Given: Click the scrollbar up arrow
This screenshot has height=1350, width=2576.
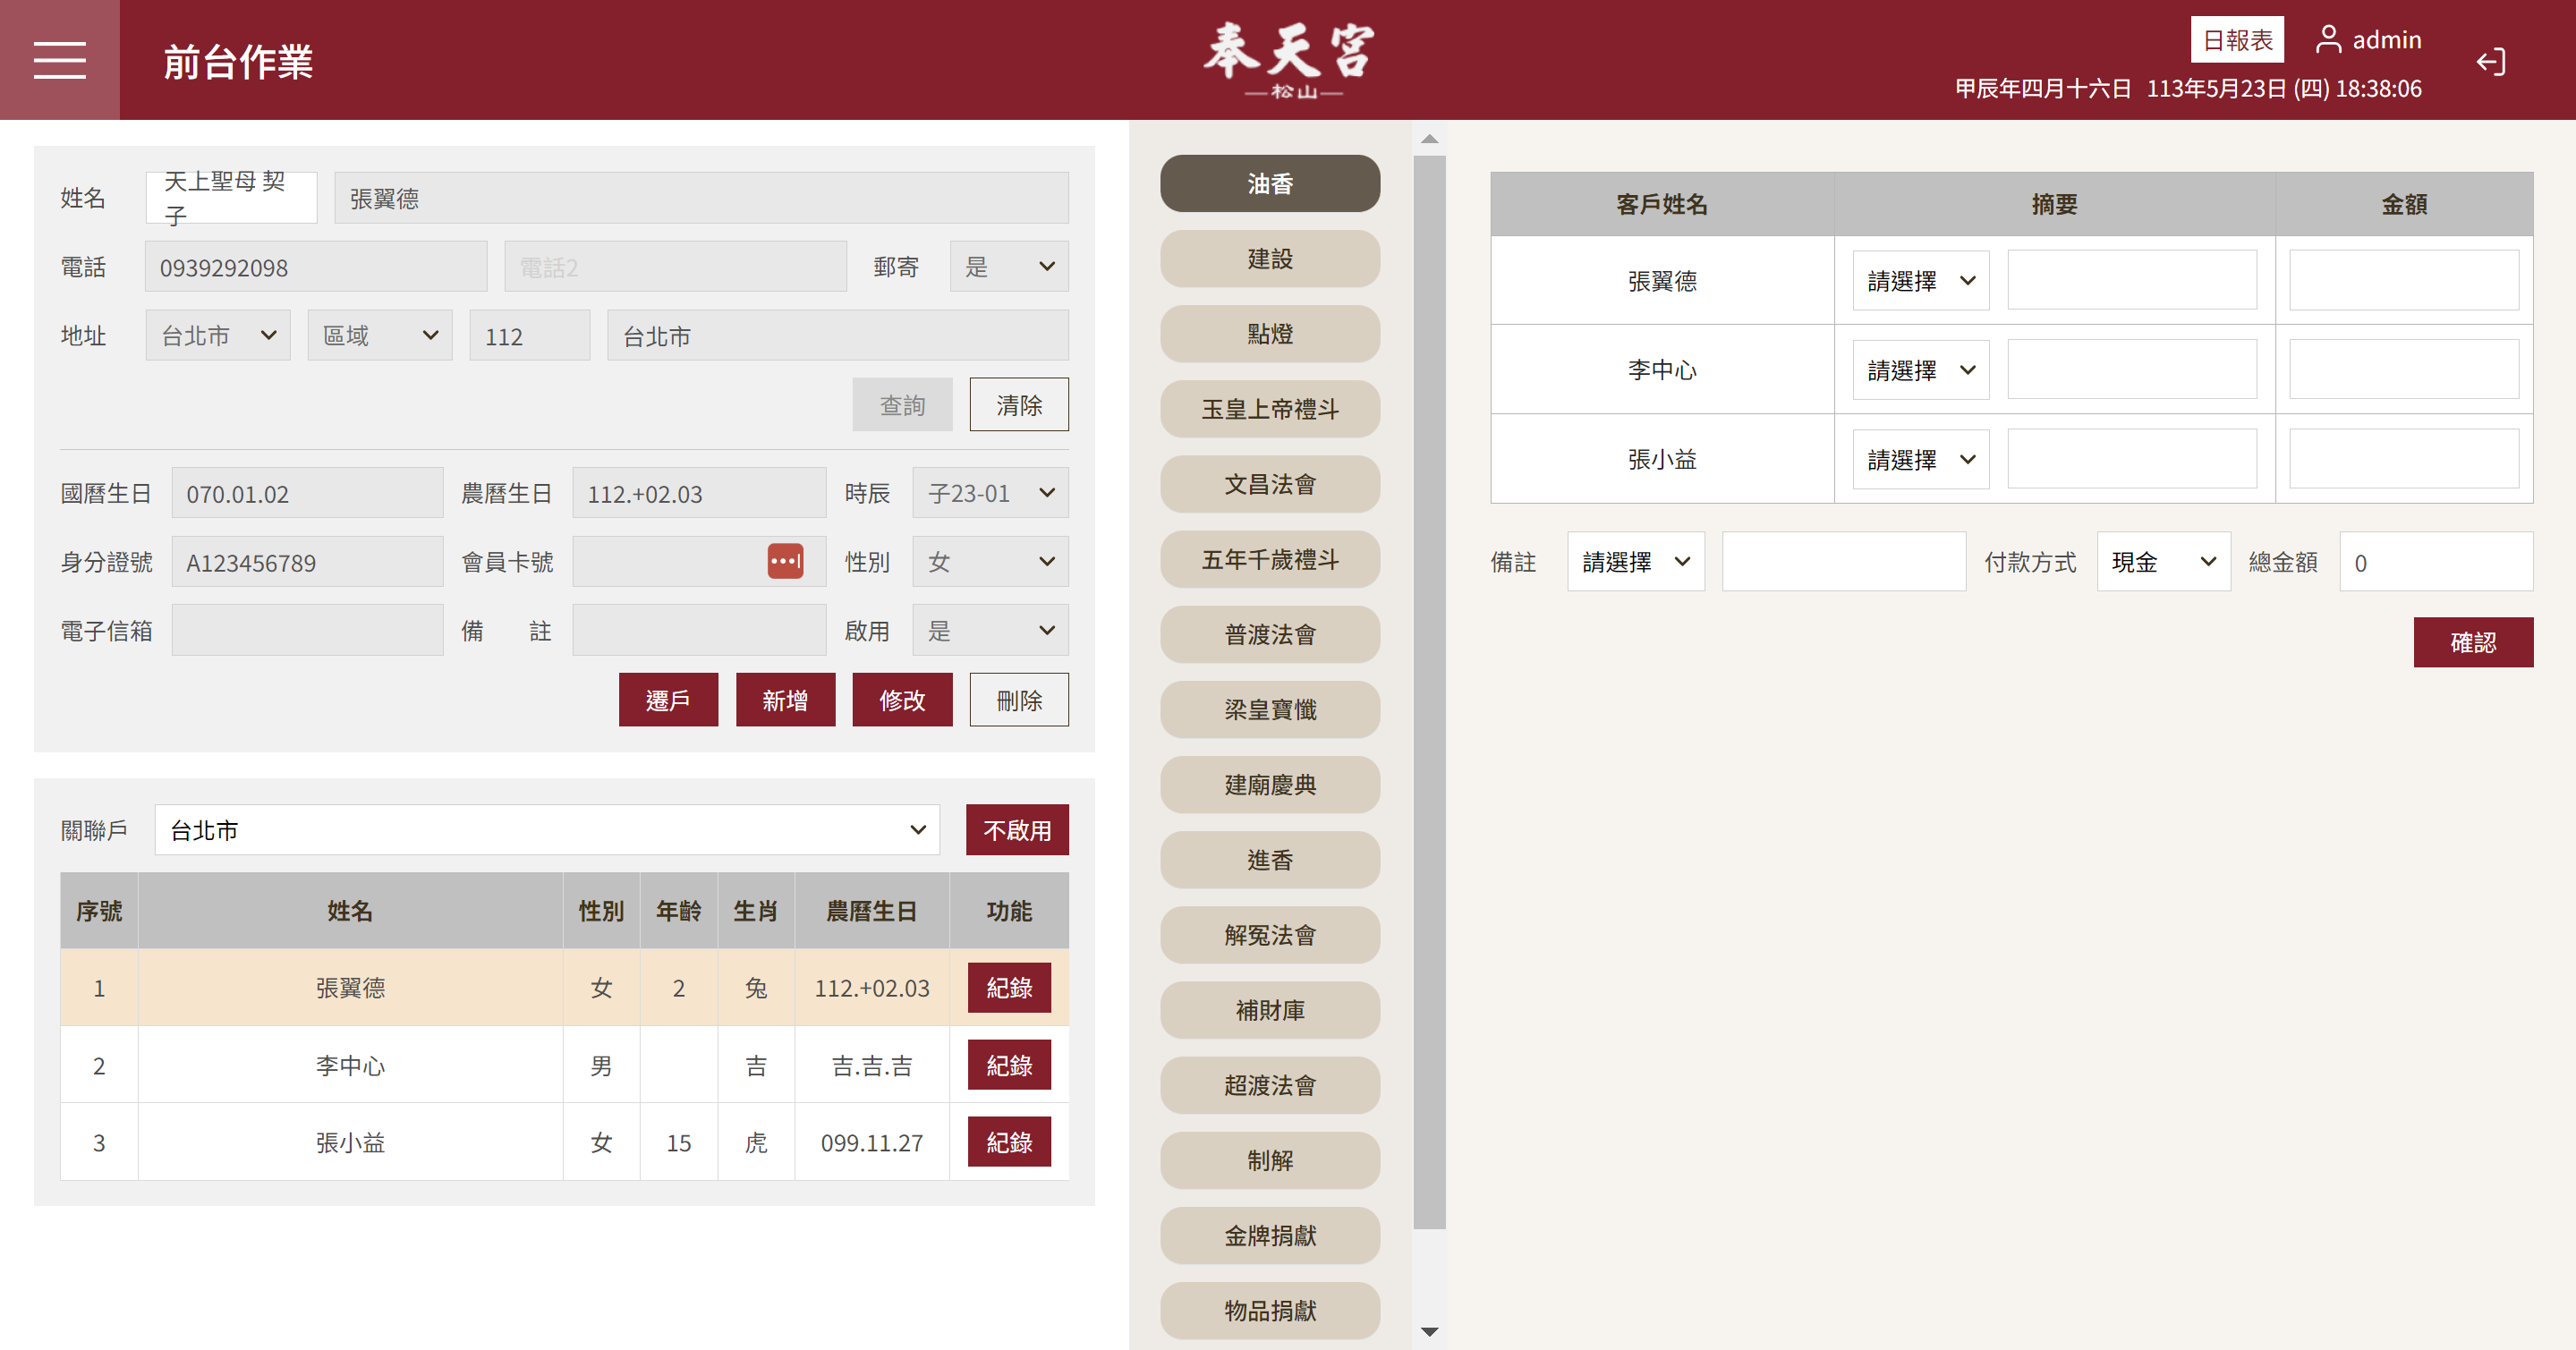Looking at the screenshot, I should coord(1429,139).
